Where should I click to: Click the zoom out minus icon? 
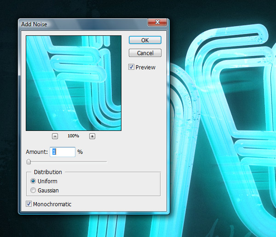click(55, 136)
